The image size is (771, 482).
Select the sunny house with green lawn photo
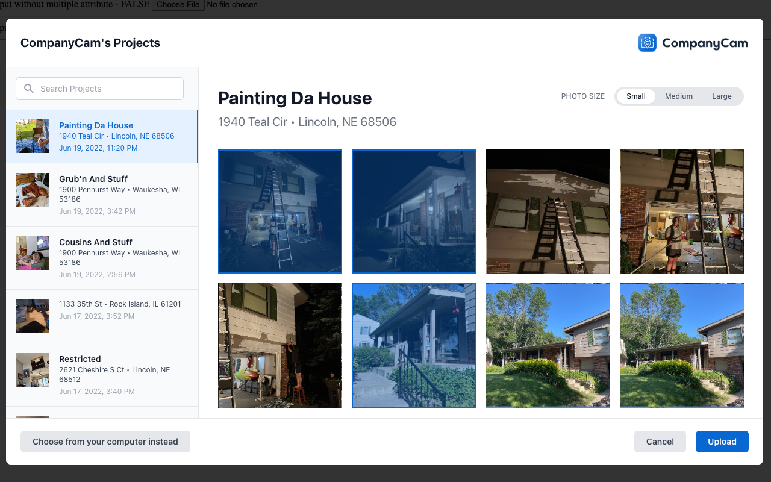point(548,345)
